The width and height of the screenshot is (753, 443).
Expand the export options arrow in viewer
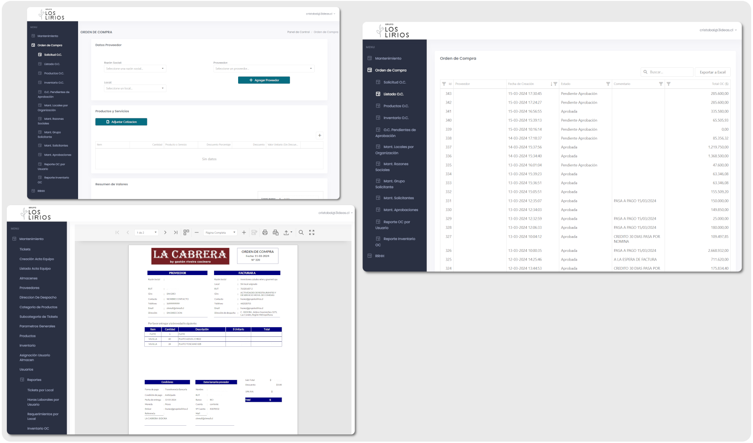pyautogui.click(x=291, y=232)
